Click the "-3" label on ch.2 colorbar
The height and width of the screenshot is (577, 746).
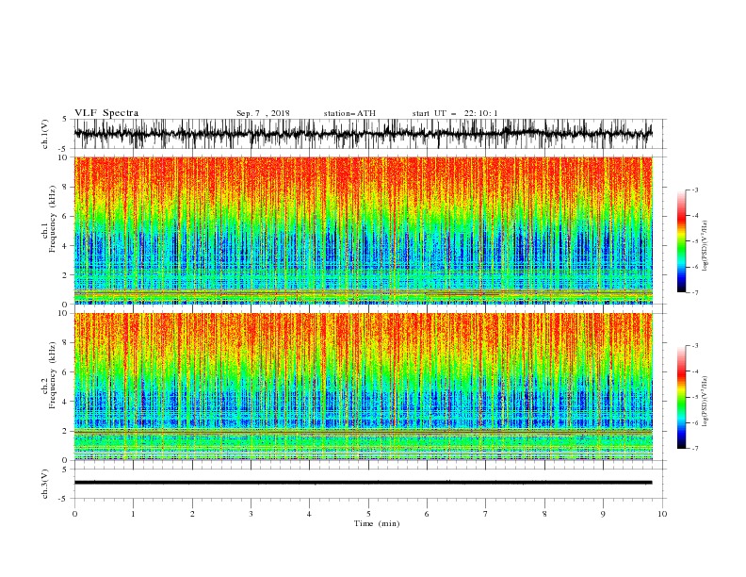click(x=695, y=346)
